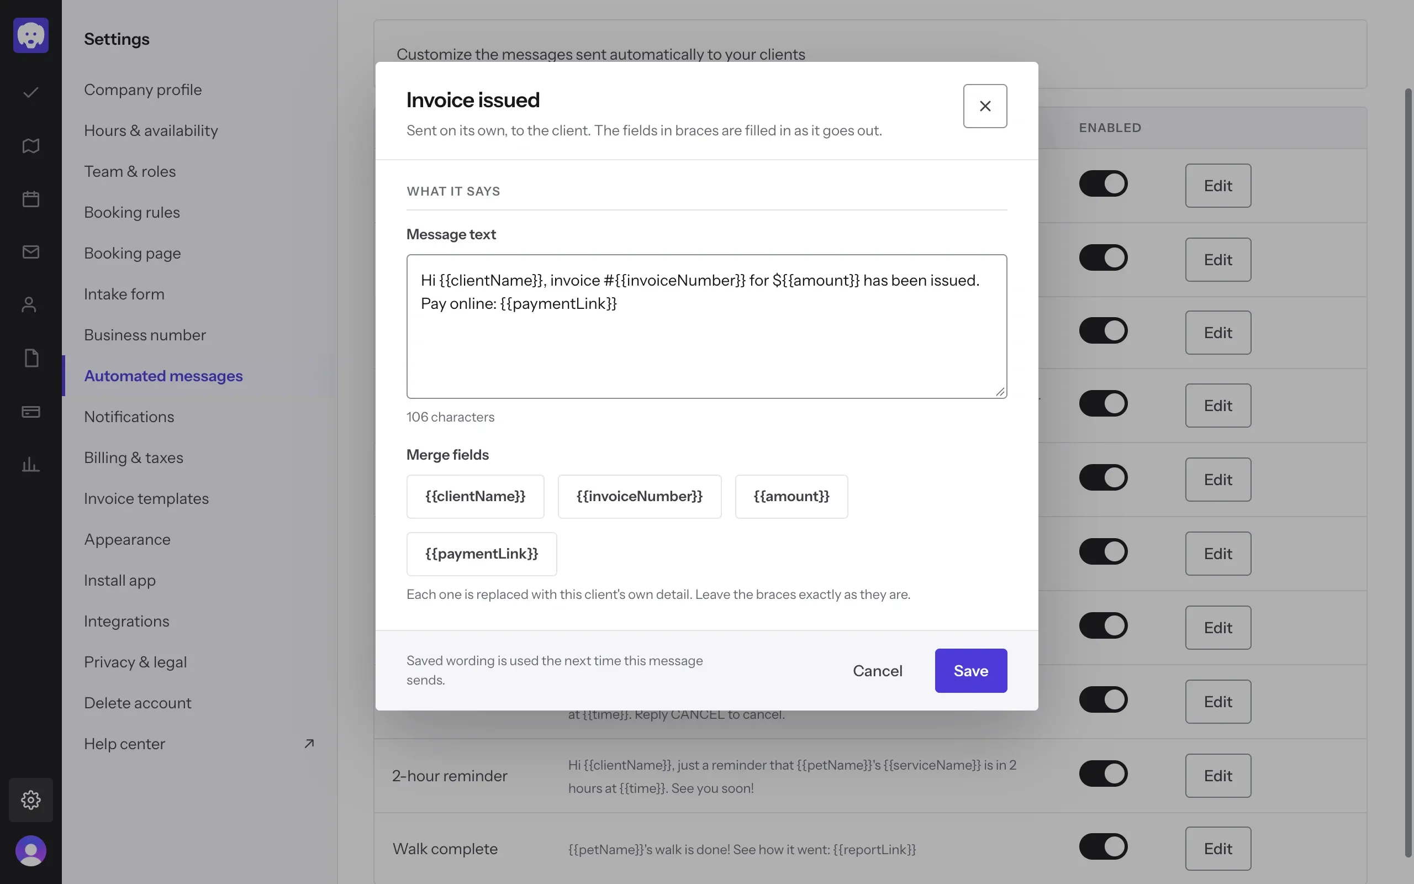The width and height of the screenshot is (1414, 884).
Task: Click inside the Message text box
Action: click(707, 326)
